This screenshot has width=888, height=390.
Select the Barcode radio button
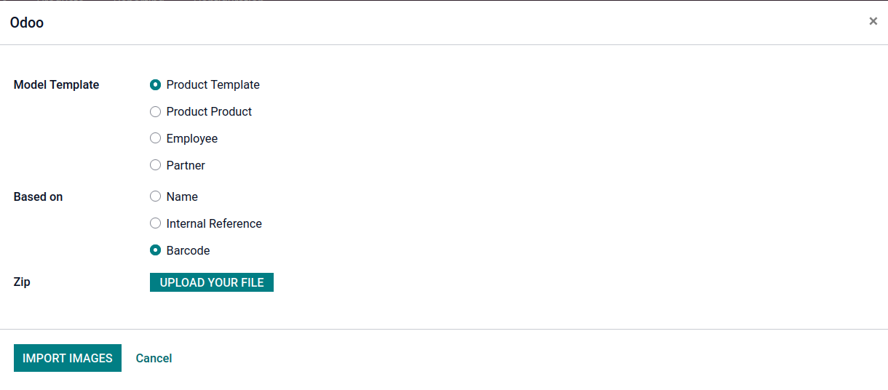click(155, 250)
